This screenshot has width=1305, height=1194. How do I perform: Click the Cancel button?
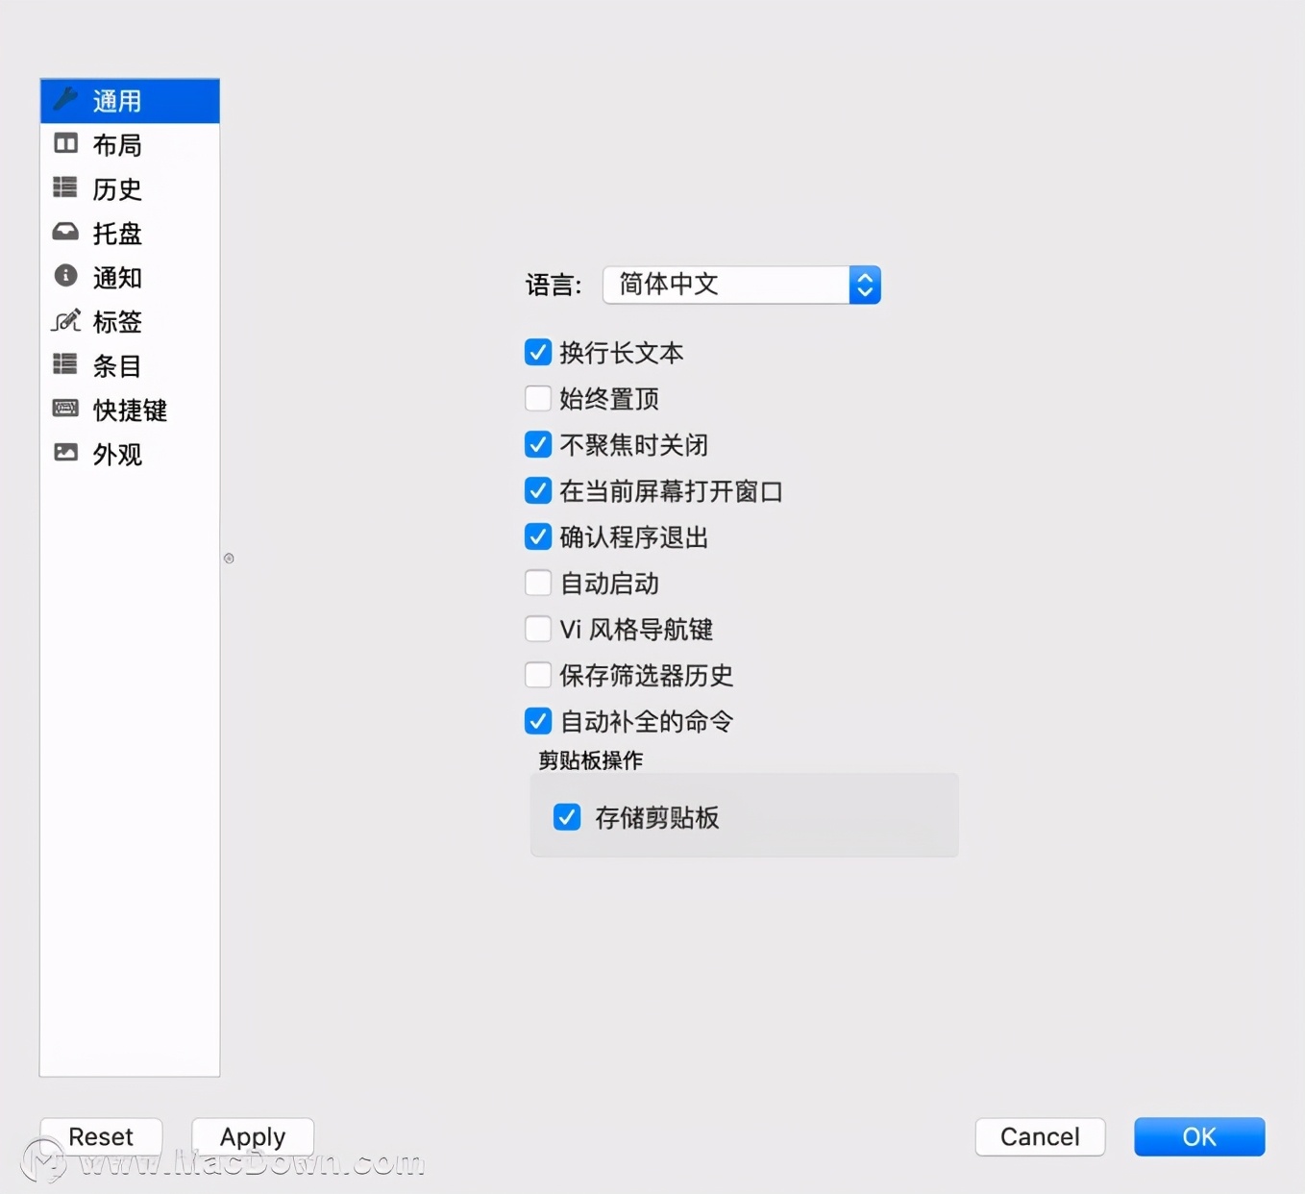pyautogui.click(x=1040, y=1136)
